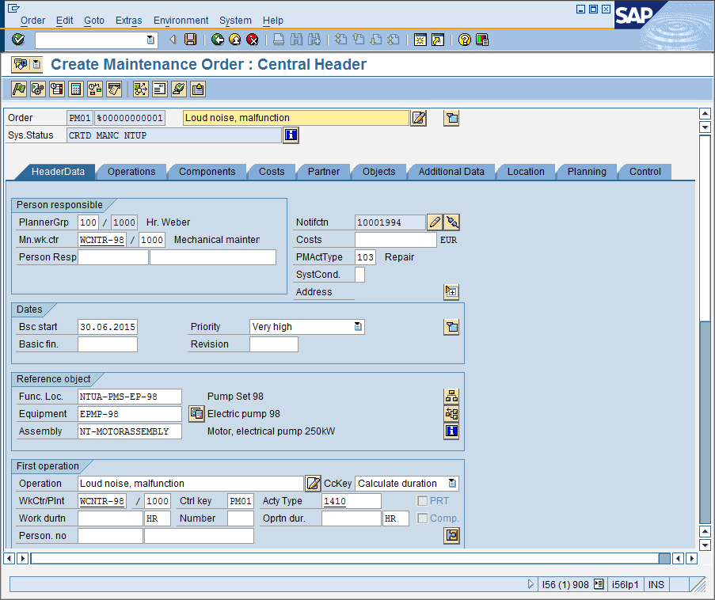Screen dimensions: 715x600
Task: Switch to the Location tab
Action: (x=526, y=172)
